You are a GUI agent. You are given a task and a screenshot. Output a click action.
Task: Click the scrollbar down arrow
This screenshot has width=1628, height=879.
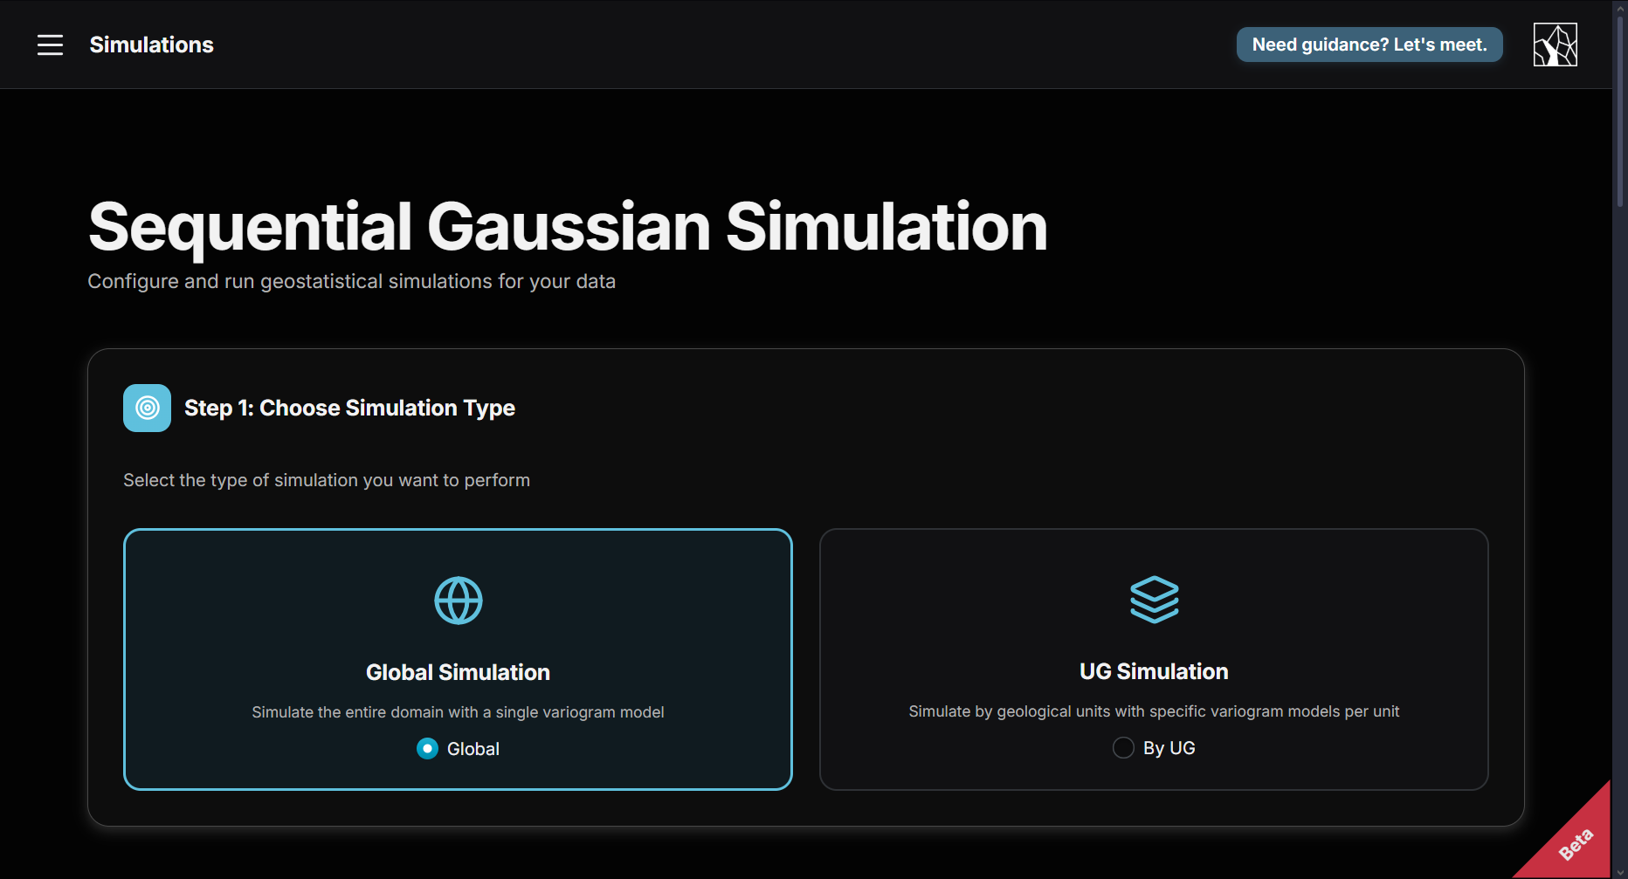pos(1620,871)
